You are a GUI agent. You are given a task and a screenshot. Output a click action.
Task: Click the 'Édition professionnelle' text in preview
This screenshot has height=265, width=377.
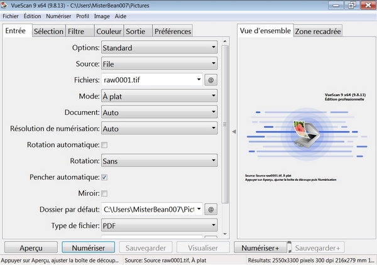(344, 99)
